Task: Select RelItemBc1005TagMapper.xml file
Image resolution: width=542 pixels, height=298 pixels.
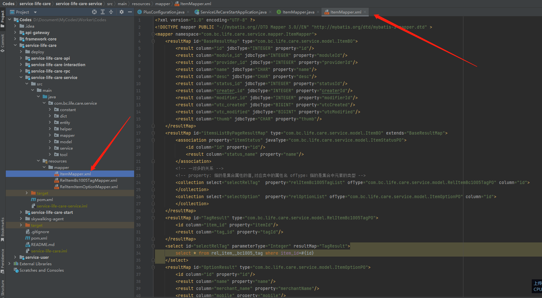Action: click(x=89, y=180)
